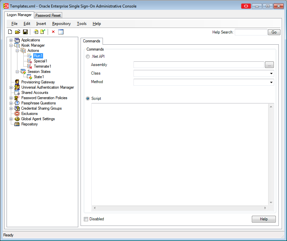Click the Passphrase Questions icon
Screen dimensions: 287x241
click(17, 103)
